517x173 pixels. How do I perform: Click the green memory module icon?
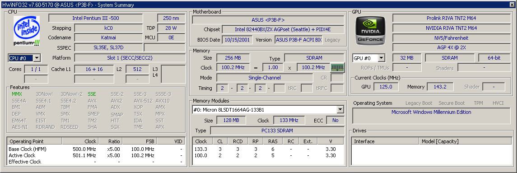click(337, 68)
